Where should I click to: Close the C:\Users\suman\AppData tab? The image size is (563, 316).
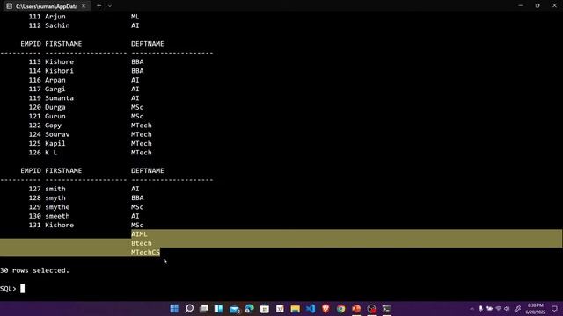[84, 6]
